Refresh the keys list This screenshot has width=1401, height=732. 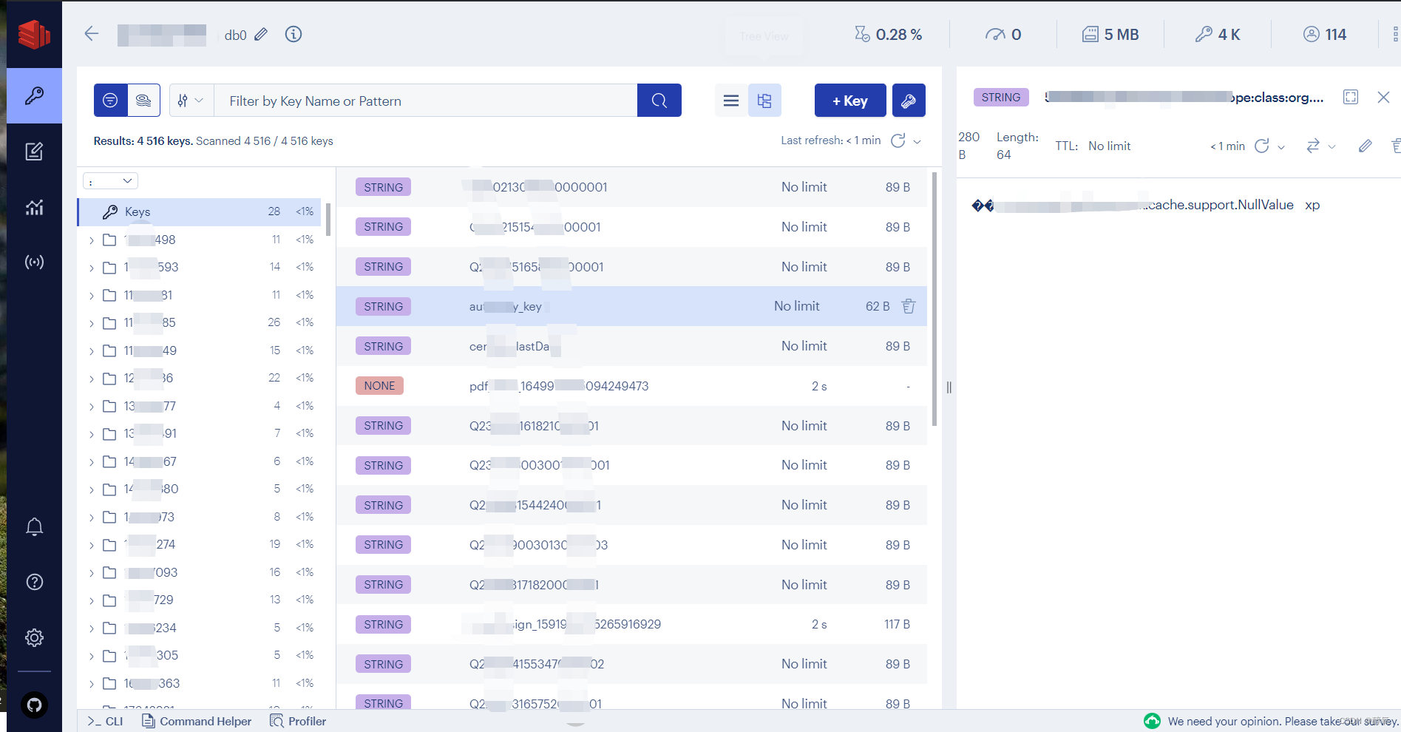click(898, 140)
